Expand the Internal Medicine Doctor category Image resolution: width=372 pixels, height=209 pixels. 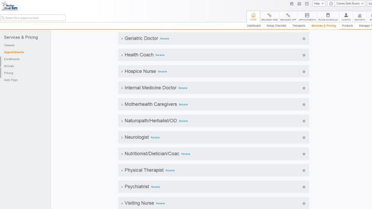(x=122, y=88)
